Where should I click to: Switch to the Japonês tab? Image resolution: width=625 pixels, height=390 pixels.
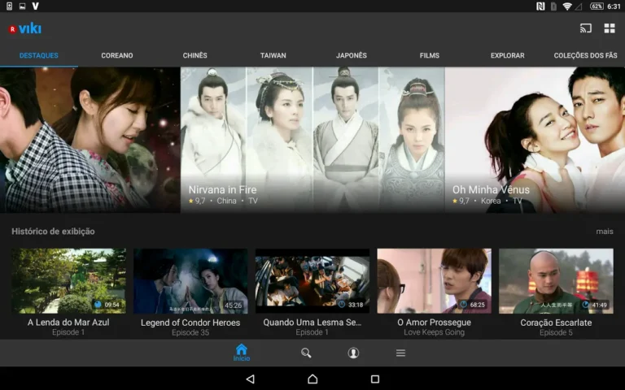click(352, 55)
